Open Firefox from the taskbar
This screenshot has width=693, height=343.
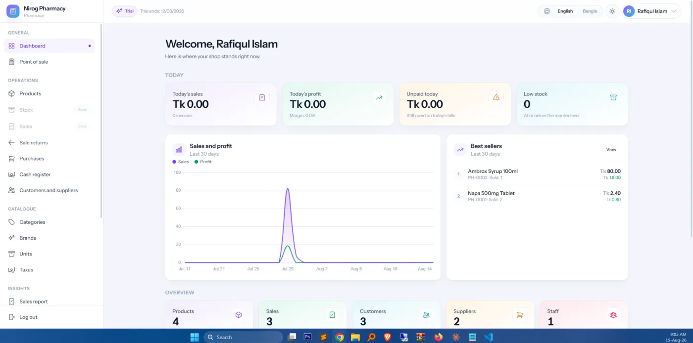click(438, 337)
